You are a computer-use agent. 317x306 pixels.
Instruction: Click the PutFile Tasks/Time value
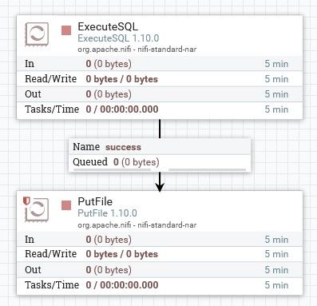pos(122,285)
